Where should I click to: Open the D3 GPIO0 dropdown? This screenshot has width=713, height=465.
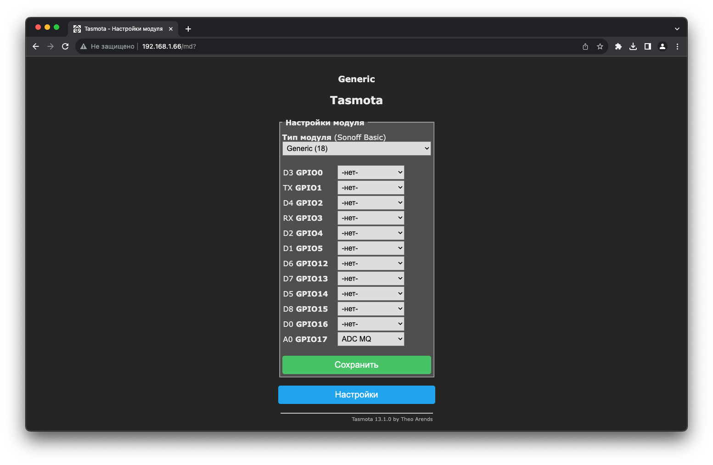point(371,173)
